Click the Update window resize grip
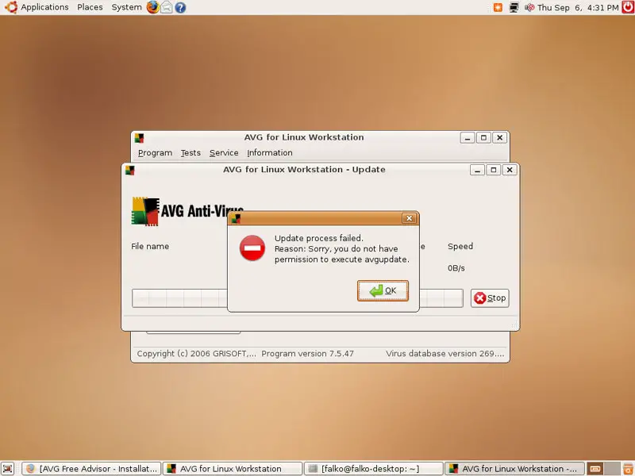635x476 pixels. tap(514, 325)
